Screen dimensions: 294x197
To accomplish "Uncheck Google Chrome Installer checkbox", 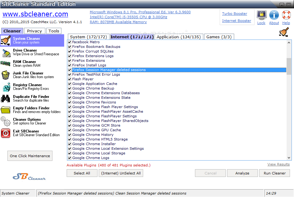I will 69,144.
